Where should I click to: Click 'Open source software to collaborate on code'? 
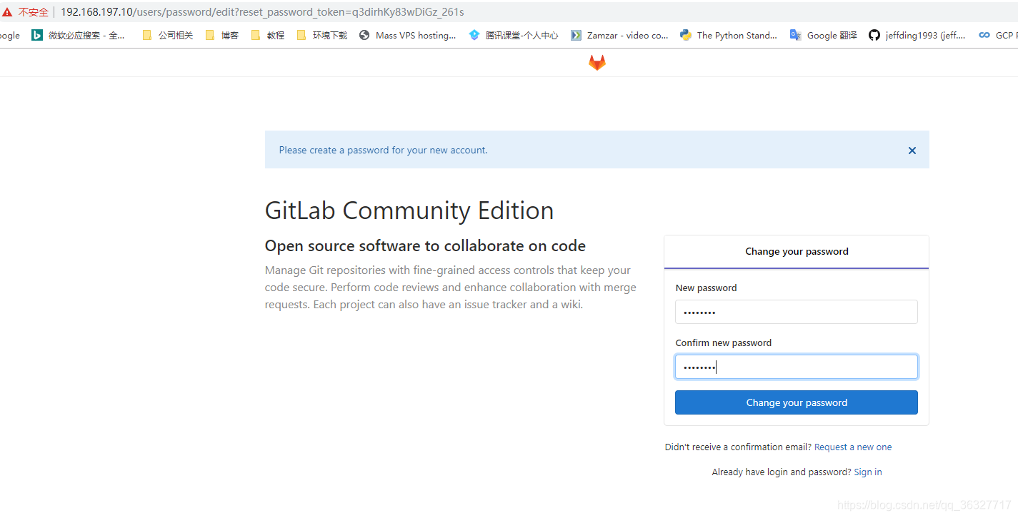(425, 246)
